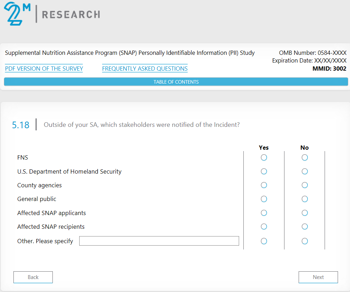Open the PDF version of the survey
This screenshot has height=292, width=350.
click(x=44, y=69)
